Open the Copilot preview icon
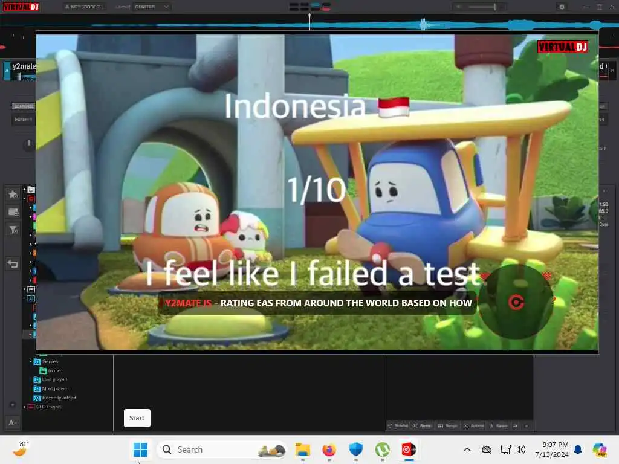 (x=600, y=449)
